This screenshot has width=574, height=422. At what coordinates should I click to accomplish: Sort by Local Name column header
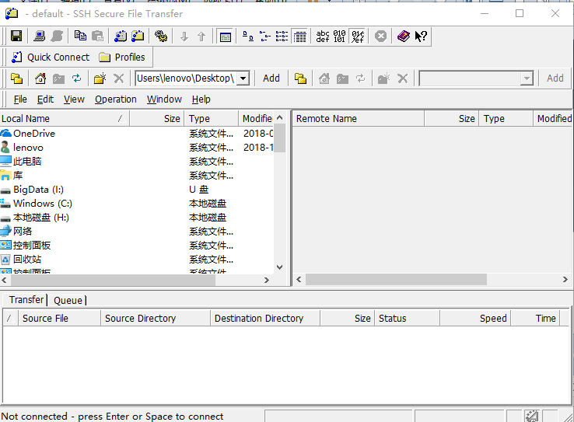[x=65, y=118]
